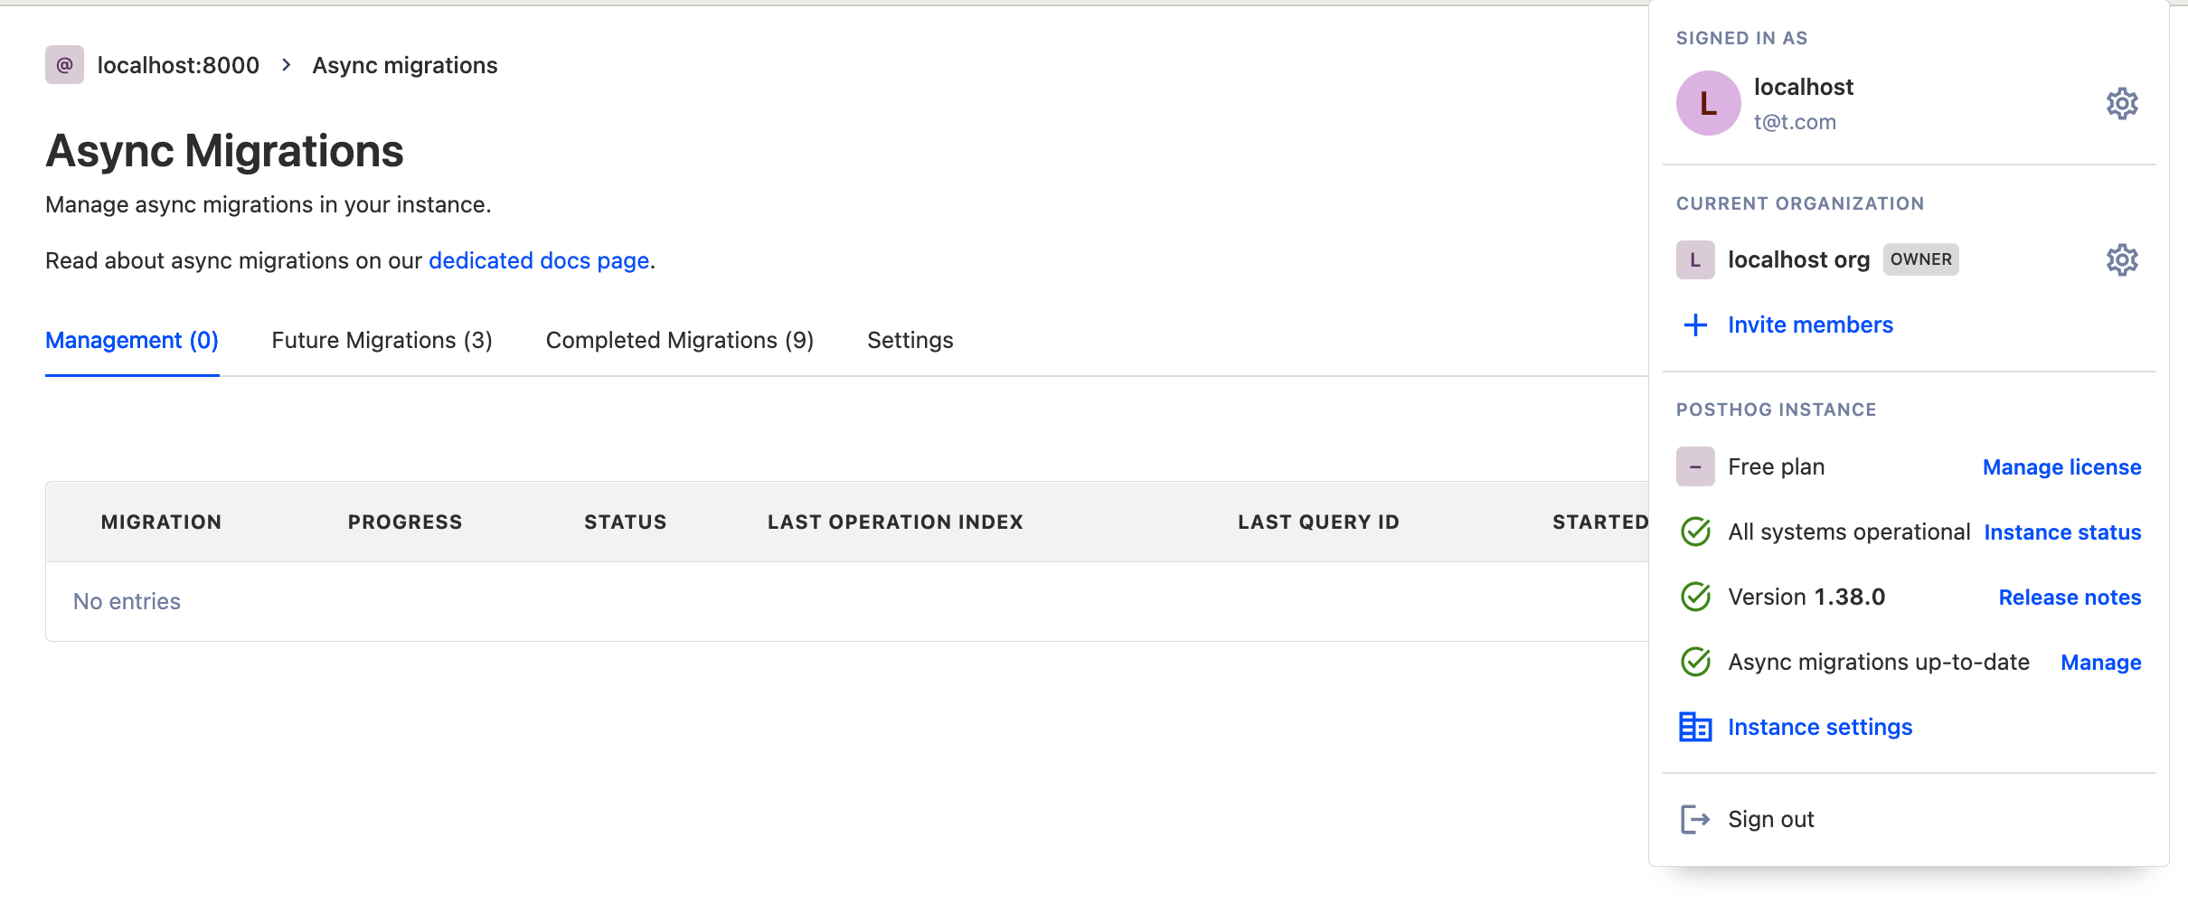
Task: Click the Instance settings building icon
Action: 1696,726
